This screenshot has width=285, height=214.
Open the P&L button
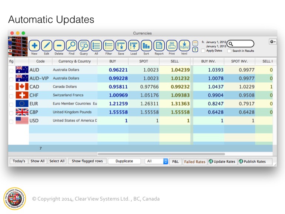click(x=175, y=162)
